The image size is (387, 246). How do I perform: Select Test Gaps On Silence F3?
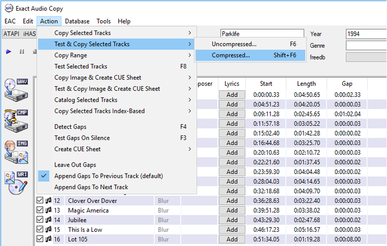coord(117,138)
